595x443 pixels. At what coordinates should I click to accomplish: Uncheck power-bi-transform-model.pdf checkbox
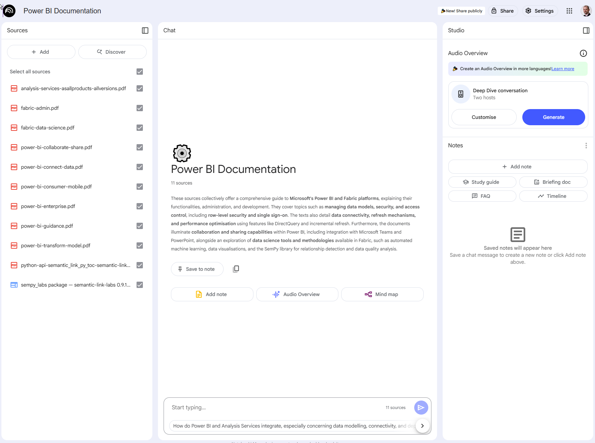tap(140, 246)
